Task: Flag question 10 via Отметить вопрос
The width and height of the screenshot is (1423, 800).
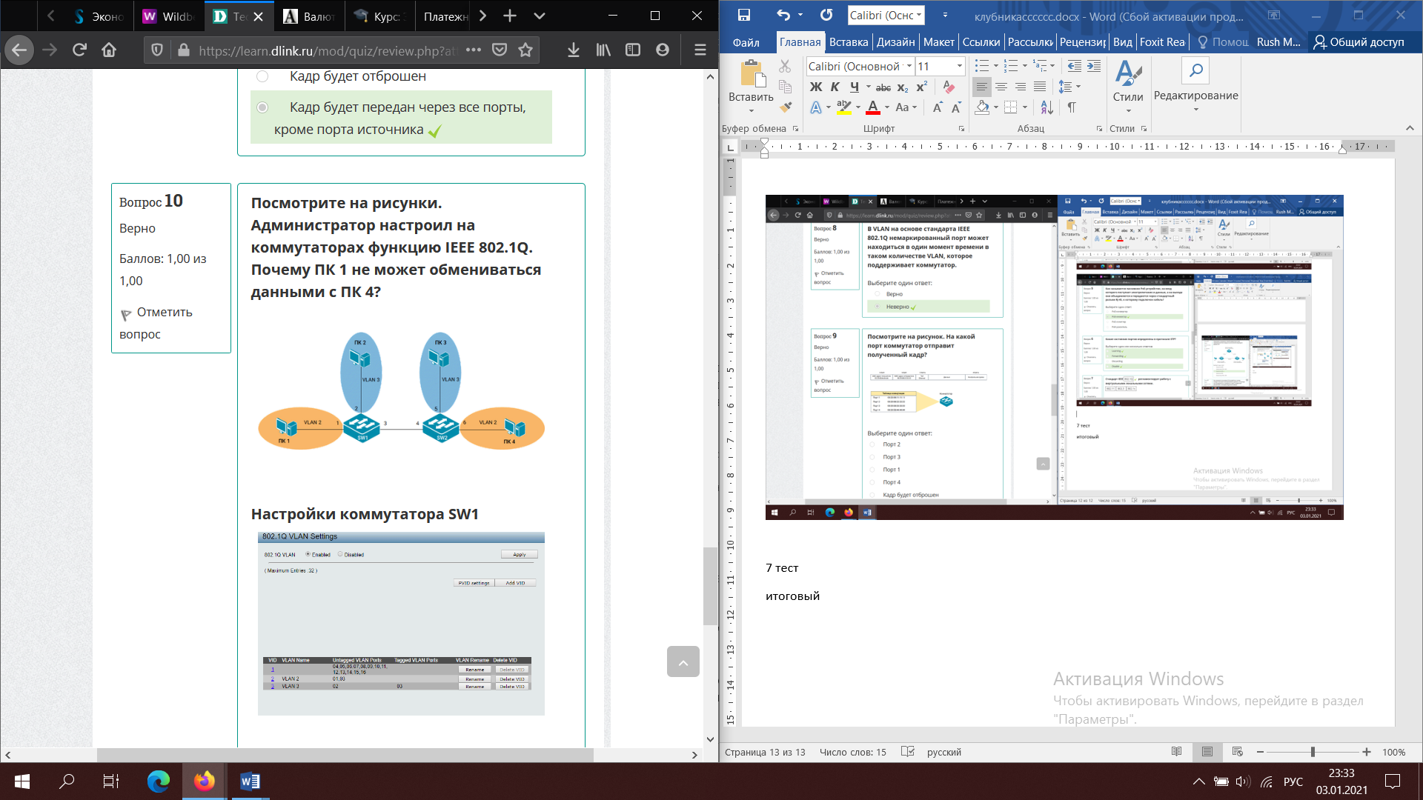Action: [x=156, y=323]
